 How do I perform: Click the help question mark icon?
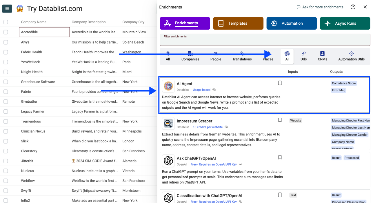[353, 7]
